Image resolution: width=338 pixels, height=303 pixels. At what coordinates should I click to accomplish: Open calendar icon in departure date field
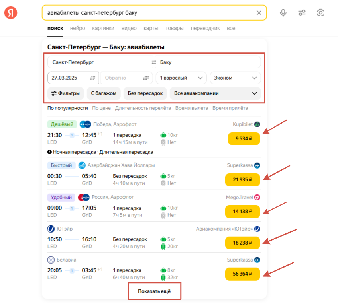tap(92, 78)
